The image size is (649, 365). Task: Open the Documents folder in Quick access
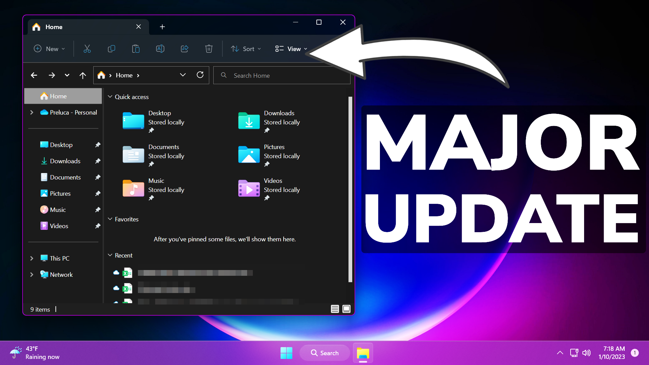[x=154, y=155]
